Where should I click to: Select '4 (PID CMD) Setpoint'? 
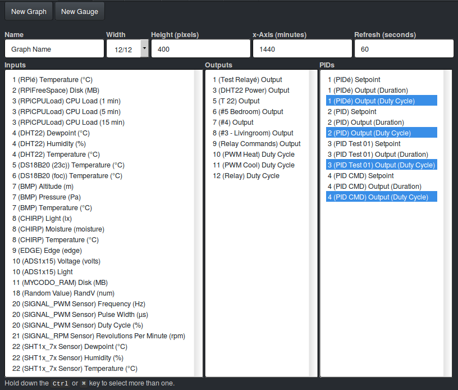tap(382, 176)
